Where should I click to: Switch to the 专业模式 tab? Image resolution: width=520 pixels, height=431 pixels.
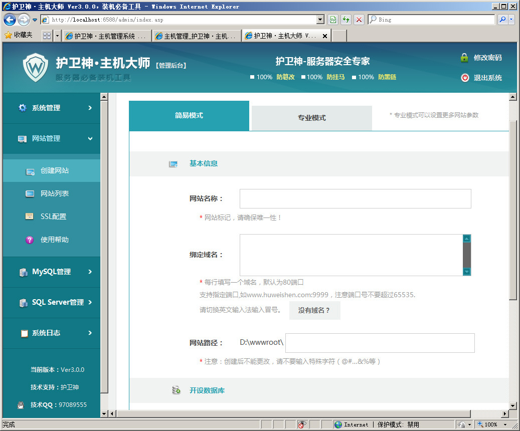point(312,118)
